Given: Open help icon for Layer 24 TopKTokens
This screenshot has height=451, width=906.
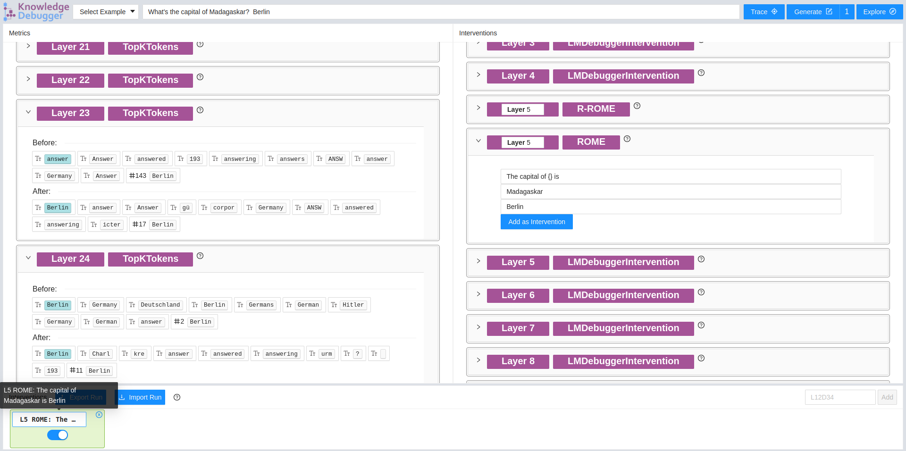Looking at the screenshot, I should pos(200,256).
